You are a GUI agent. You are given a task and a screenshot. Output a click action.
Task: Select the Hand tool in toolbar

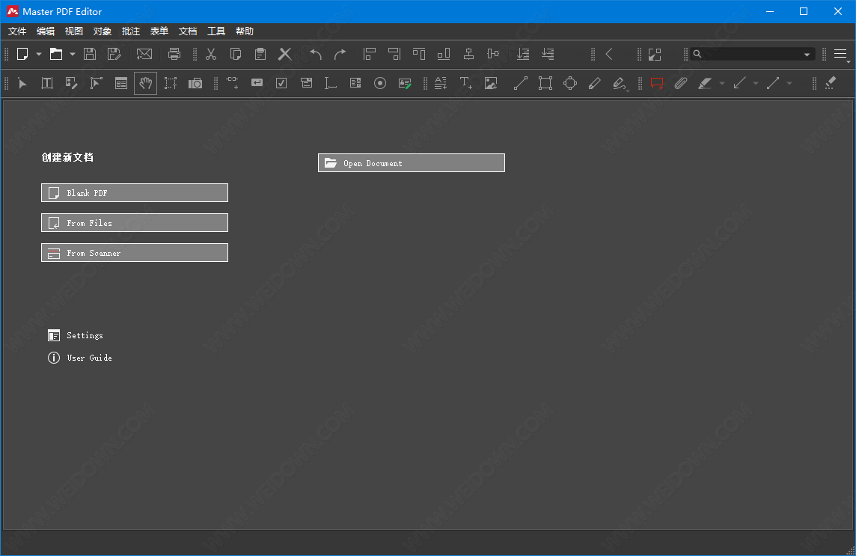(x=146, y=83)
